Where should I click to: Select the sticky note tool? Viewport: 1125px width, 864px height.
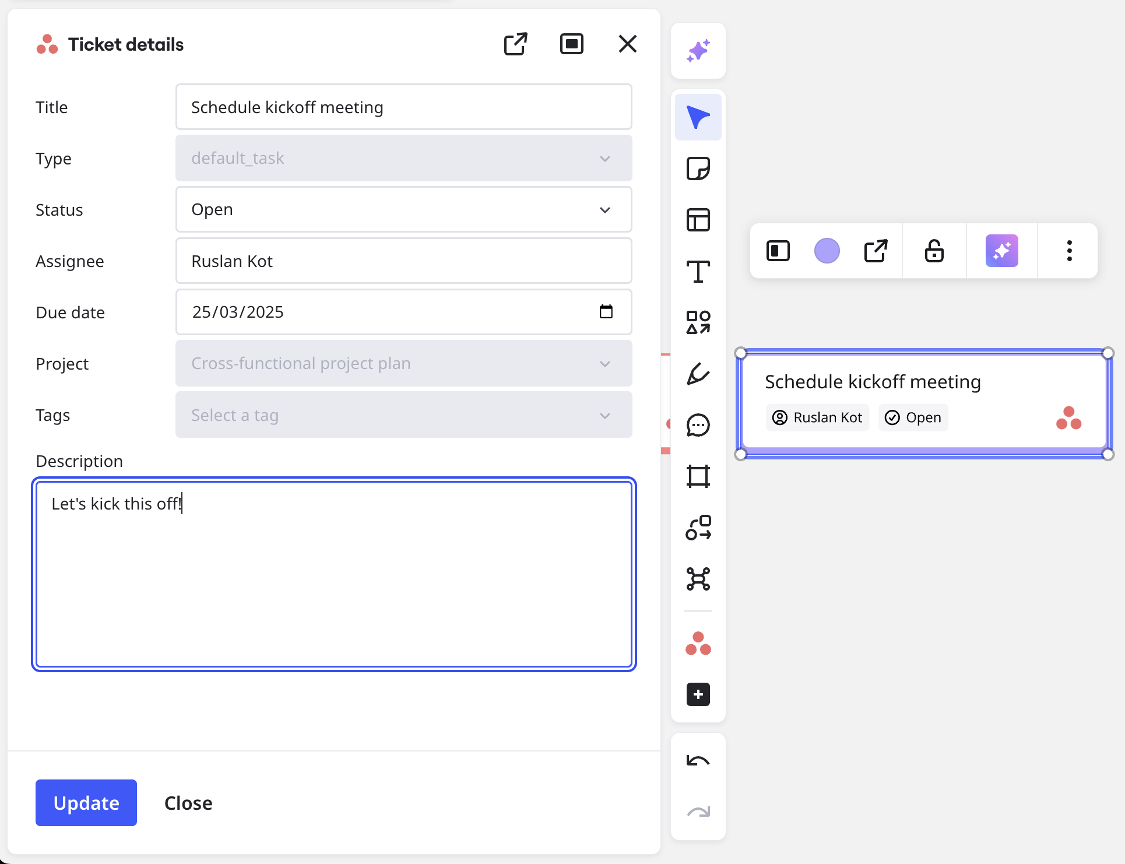(x=698, y=168)
